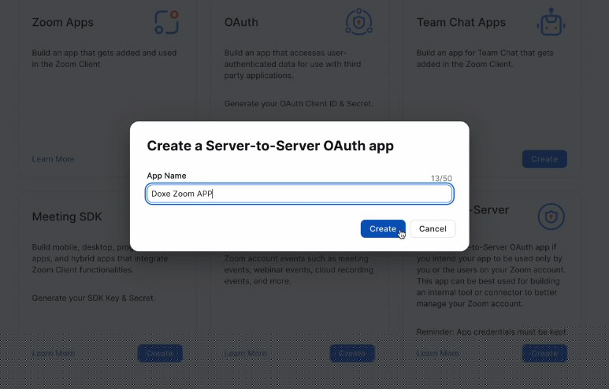The image size is (609, 389).
Task: Click the Team Chat Apps title
Action: pos(462,23)
